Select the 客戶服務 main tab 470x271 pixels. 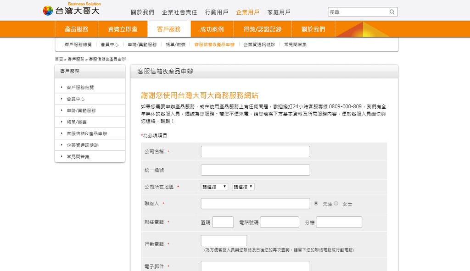click(x=169, y=29)
